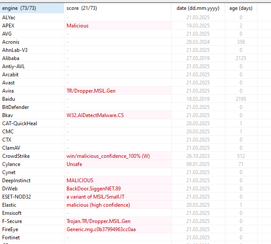Click Trojan.TR/Dropper.MSIL.Gen detection
Viewport: 271px width, 244px height.
pos(98,221)
